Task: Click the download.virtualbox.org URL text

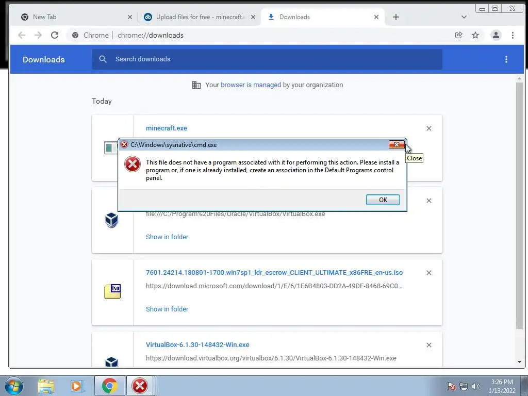Action: coord(271,358)
